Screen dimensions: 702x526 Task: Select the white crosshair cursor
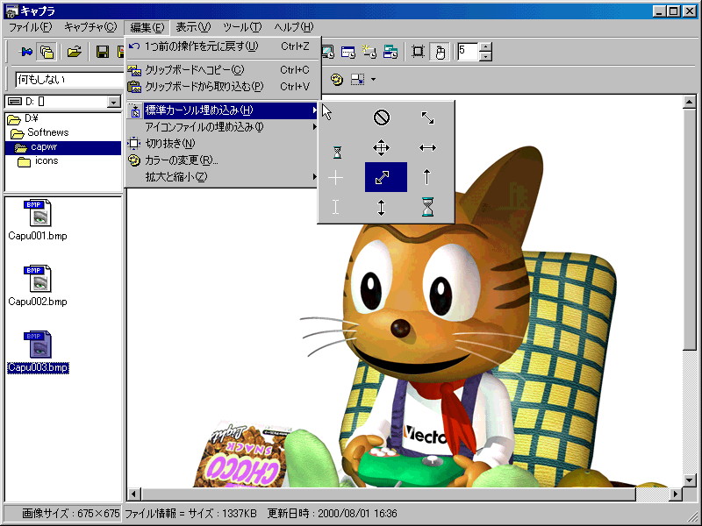pos(336,178)
